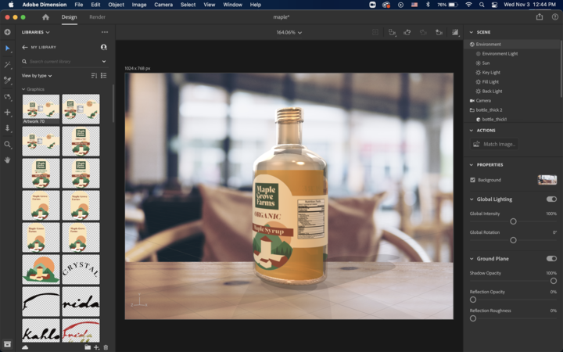Image resolution: width=563 pixels, height=352 pixels.
Task: Click the camera bookmarks icon
Action: pos(392,32)
